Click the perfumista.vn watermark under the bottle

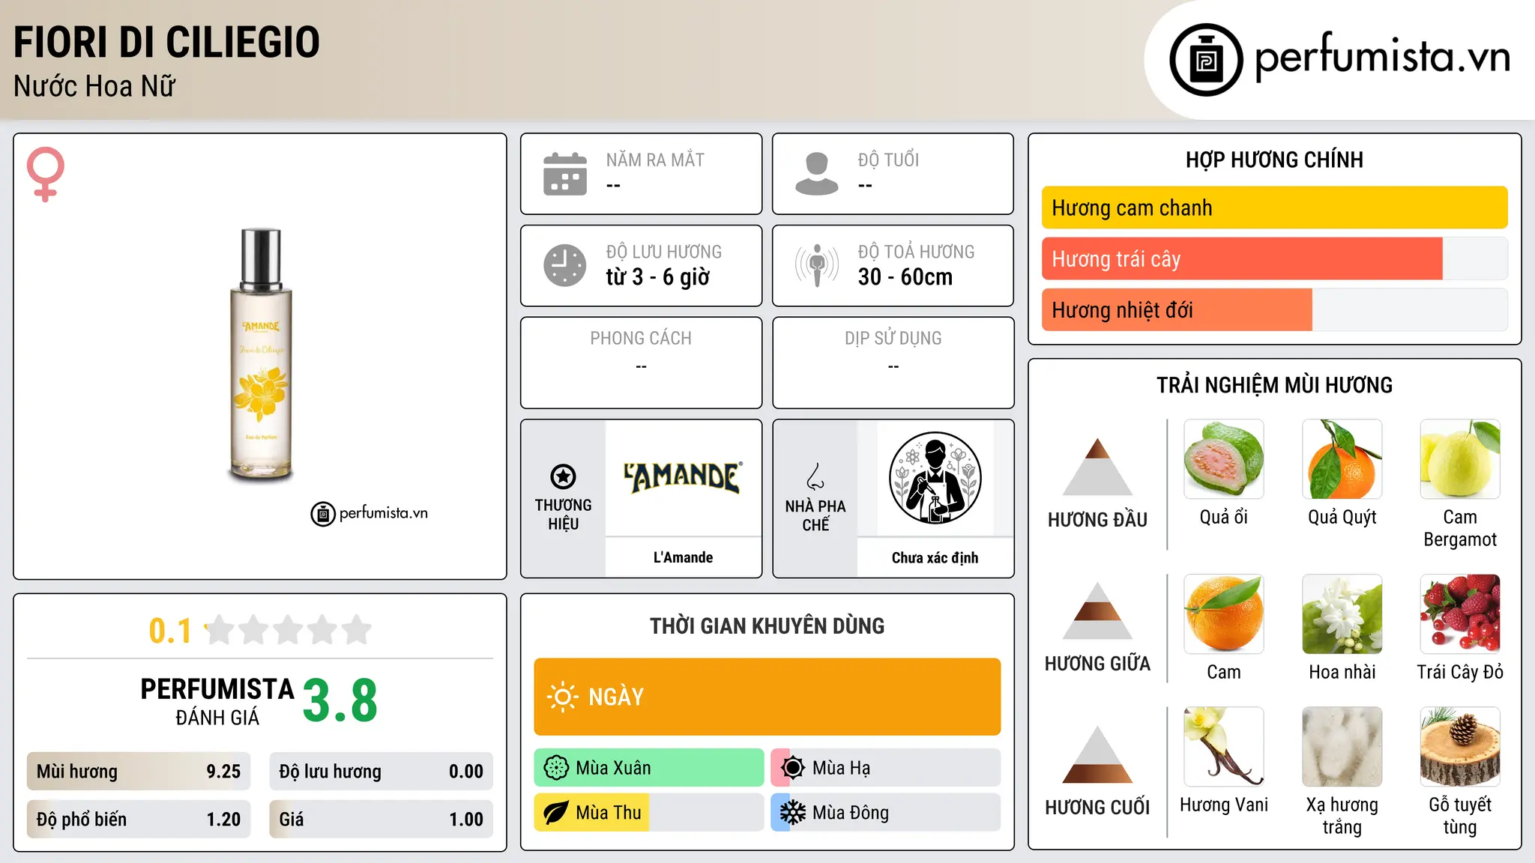pyautogui.click(x=370, y=513)
